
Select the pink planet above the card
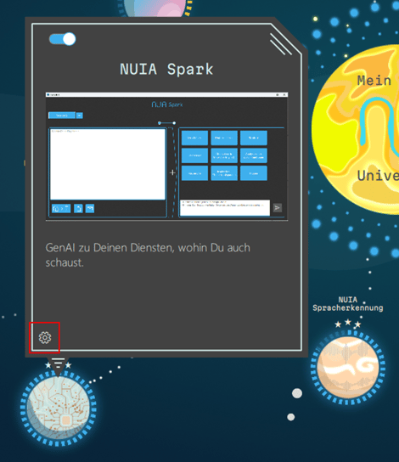155,8
